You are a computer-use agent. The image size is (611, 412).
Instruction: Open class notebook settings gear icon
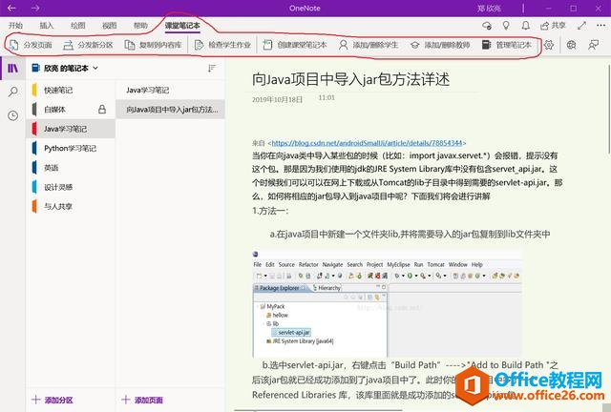click(549, 45)
